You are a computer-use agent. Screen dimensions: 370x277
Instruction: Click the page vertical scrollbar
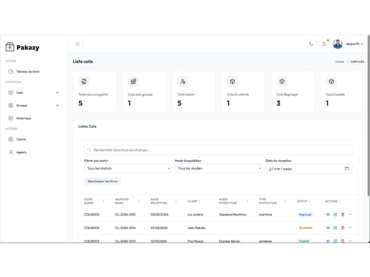[x=369, y=115]
